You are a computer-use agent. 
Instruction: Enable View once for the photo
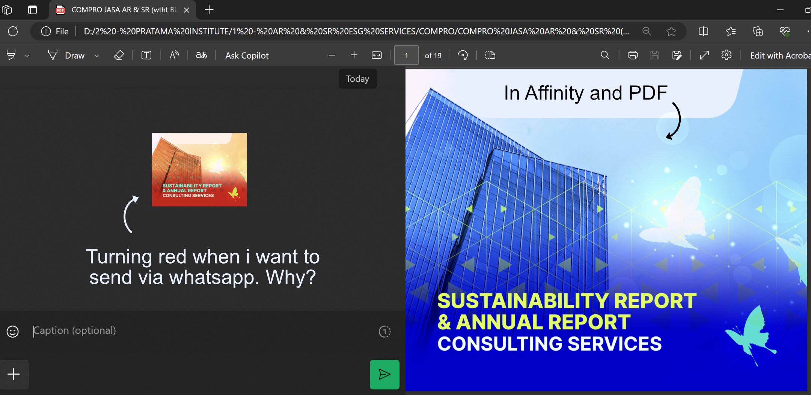click(385, 332)
